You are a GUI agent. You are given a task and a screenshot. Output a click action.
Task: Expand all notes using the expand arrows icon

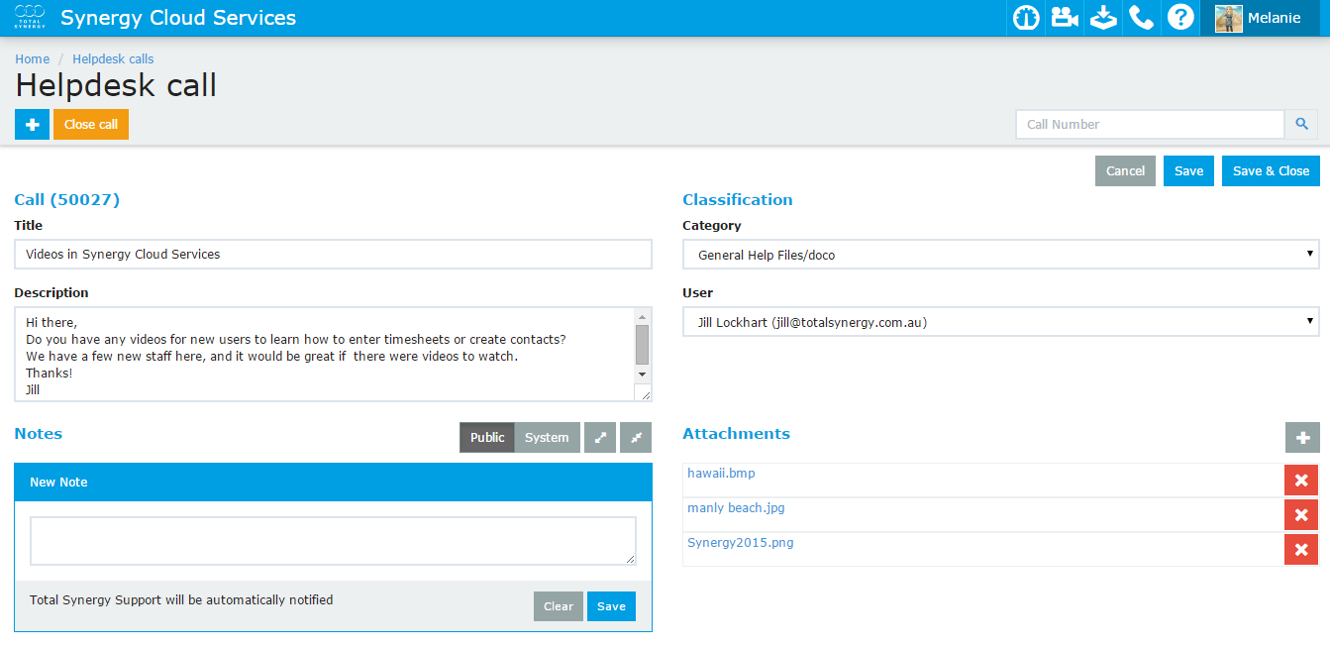click(x=600, y=438)
